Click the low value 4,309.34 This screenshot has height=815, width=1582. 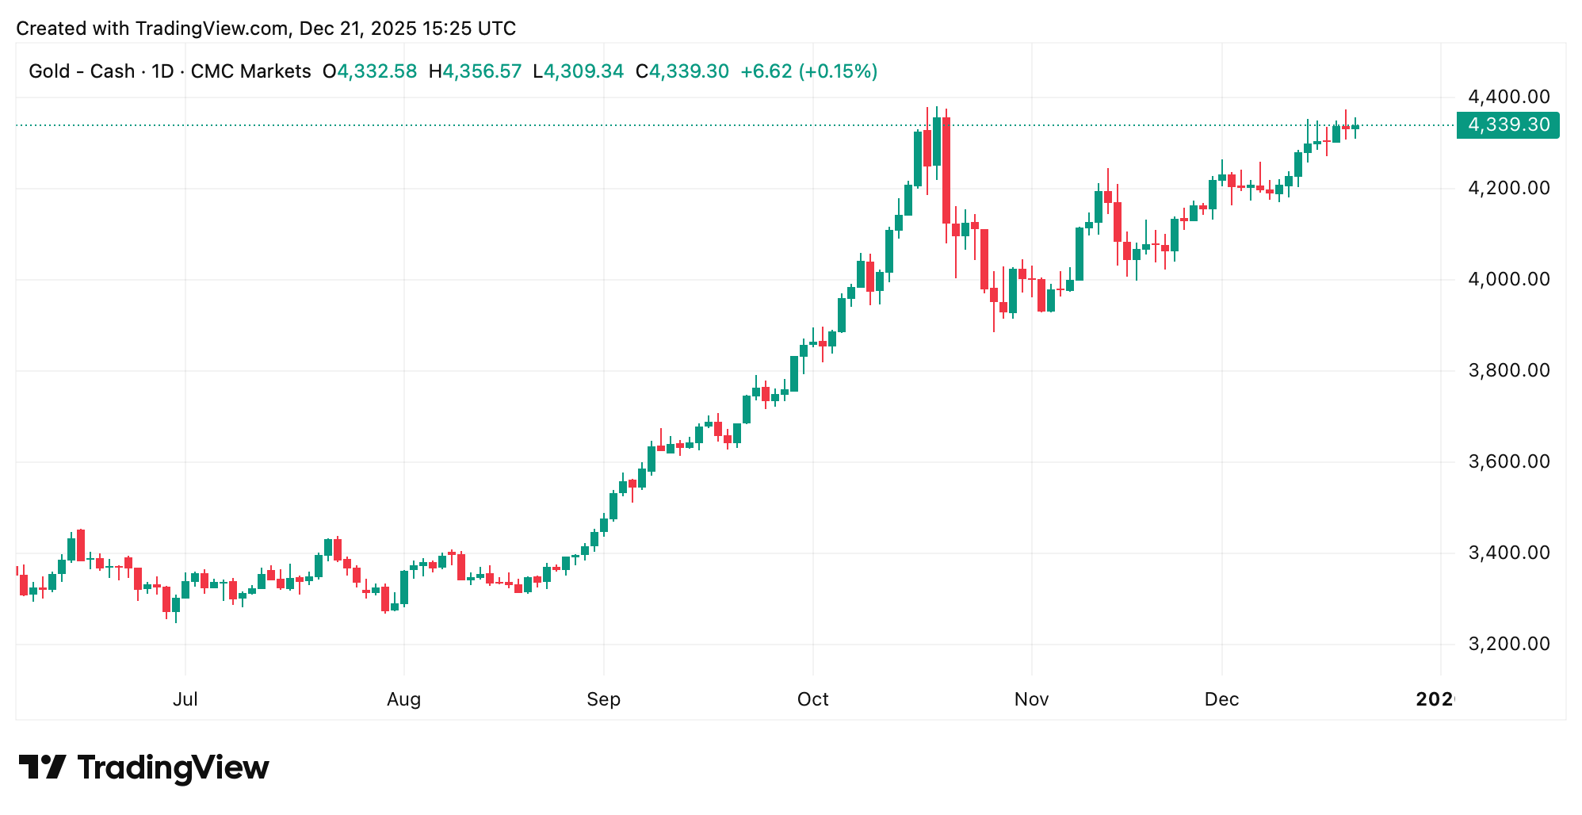pos(583,71)
